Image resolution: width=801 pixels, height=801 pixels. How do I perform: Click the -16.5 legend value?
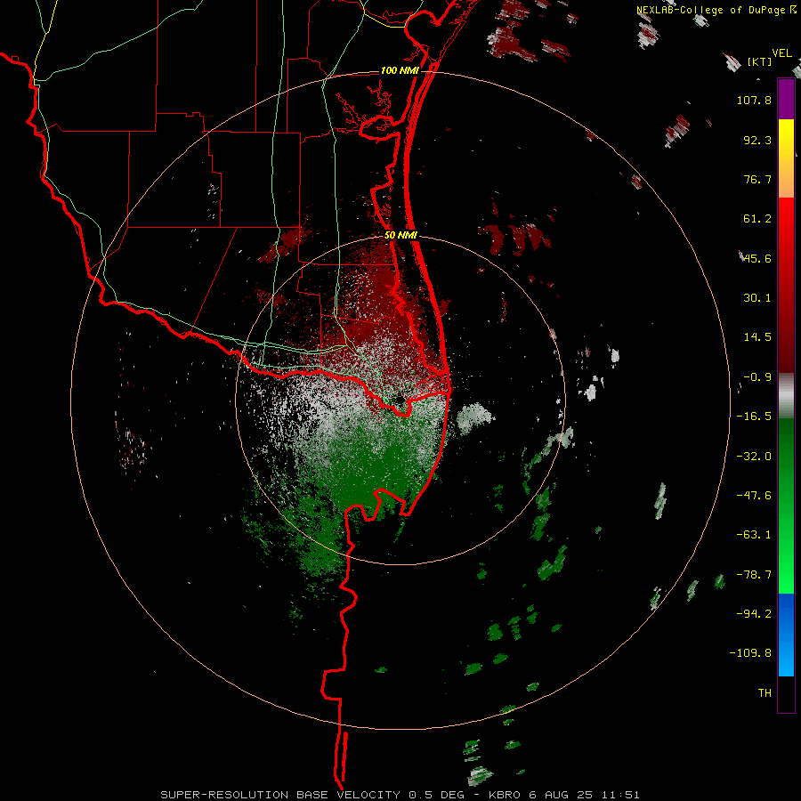[x=754, y=417]
